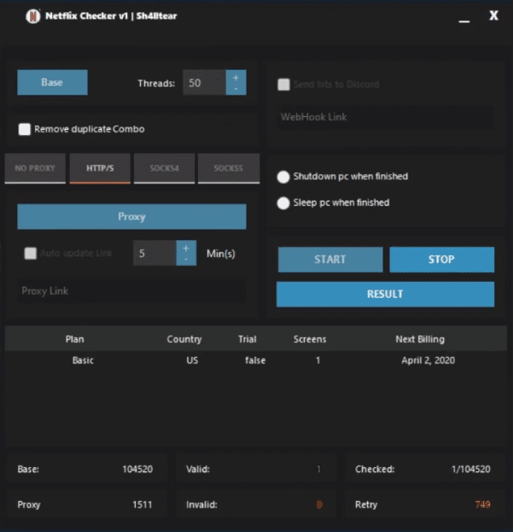Image resolution: width=513 pixels, height=532 pixels.
Task: Click the Country column header
Action: click(x=184, y=339)
